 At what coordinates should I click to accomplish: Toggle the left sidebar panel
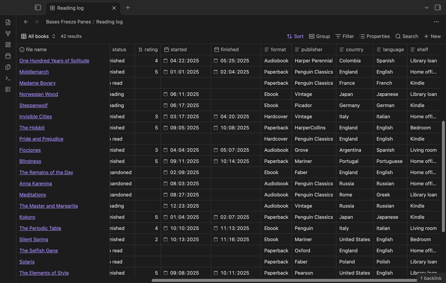click(38, 7)
